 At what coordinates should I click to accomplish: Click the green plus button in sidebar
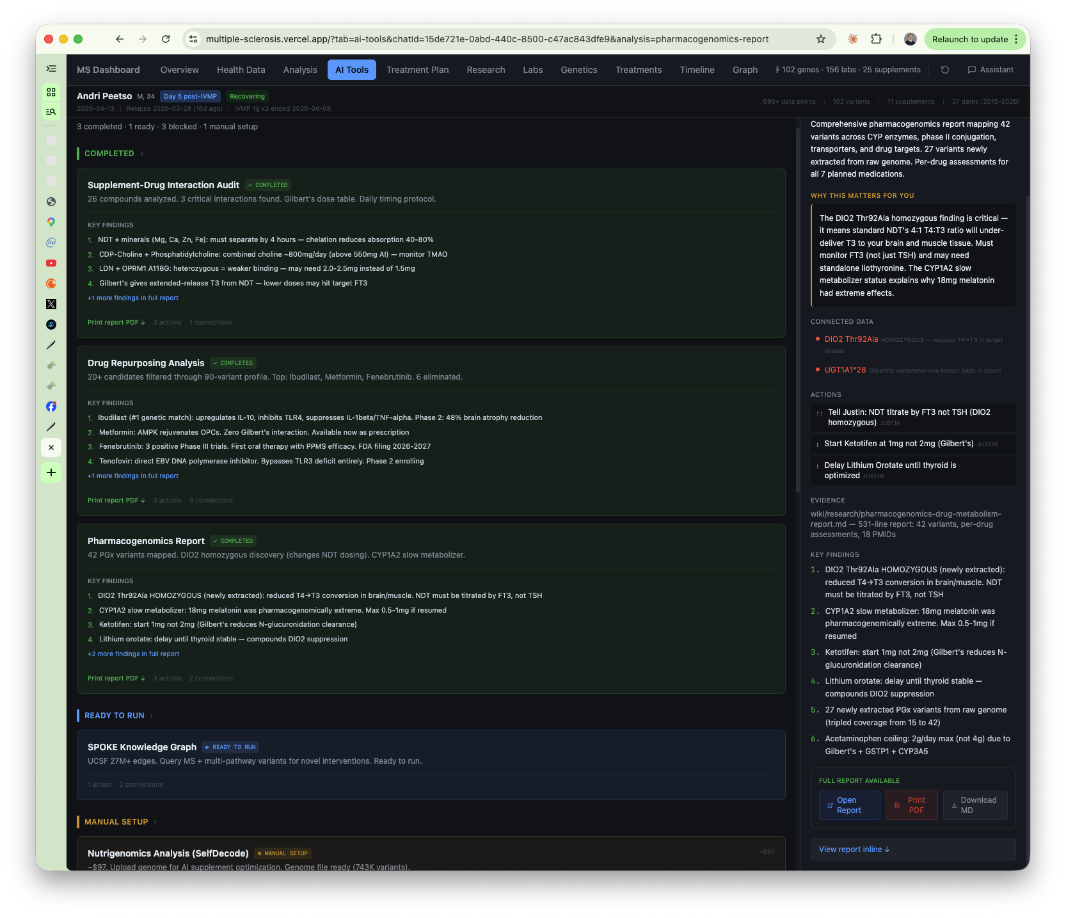[x=51, y=472]
